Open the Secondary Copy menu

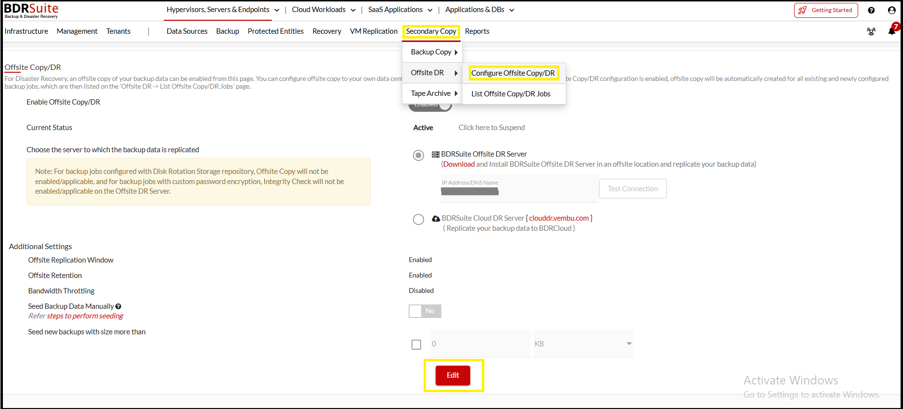(x=431, y=31)
